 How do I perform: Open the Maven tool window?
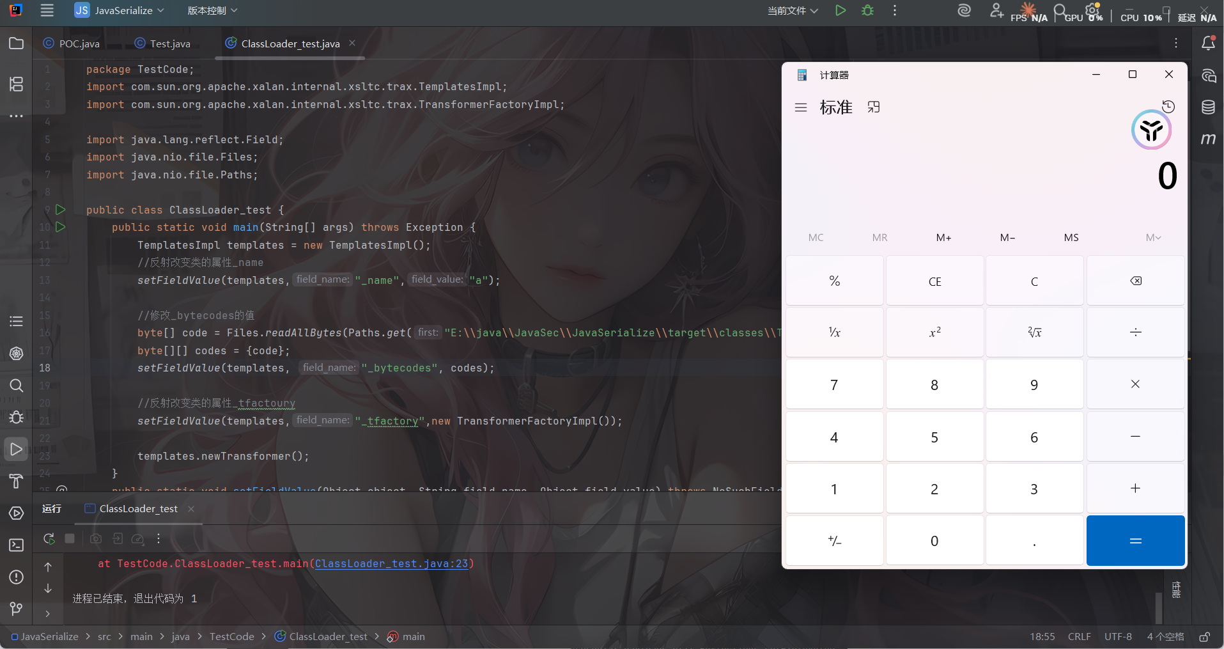click(1208, 139)
